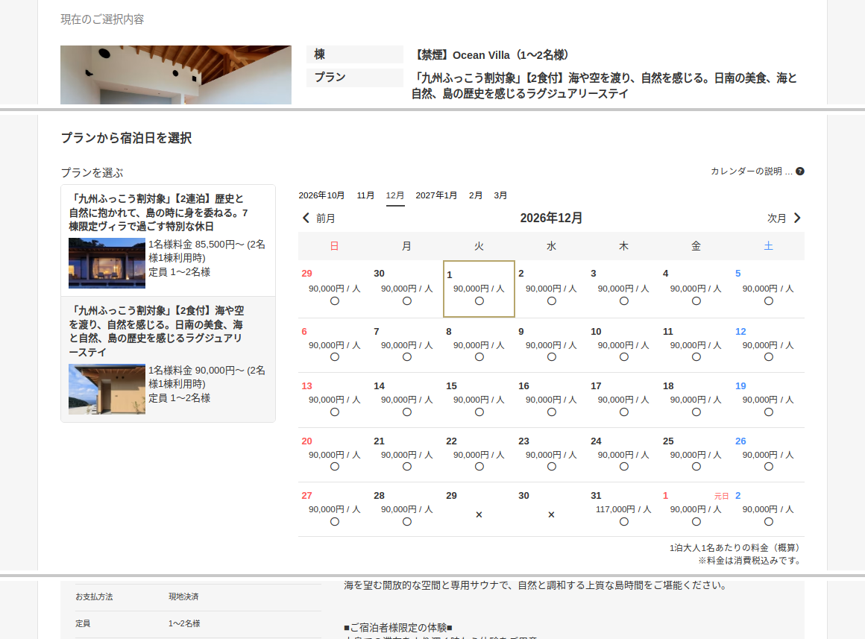Pick the circle under December 21

[x=406, y=466]
